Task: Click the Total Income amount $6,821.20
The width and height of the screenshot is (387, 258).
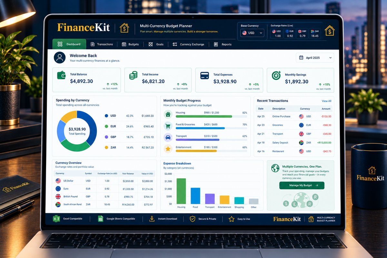Action: pyautogui.click(x=153, y=82)
